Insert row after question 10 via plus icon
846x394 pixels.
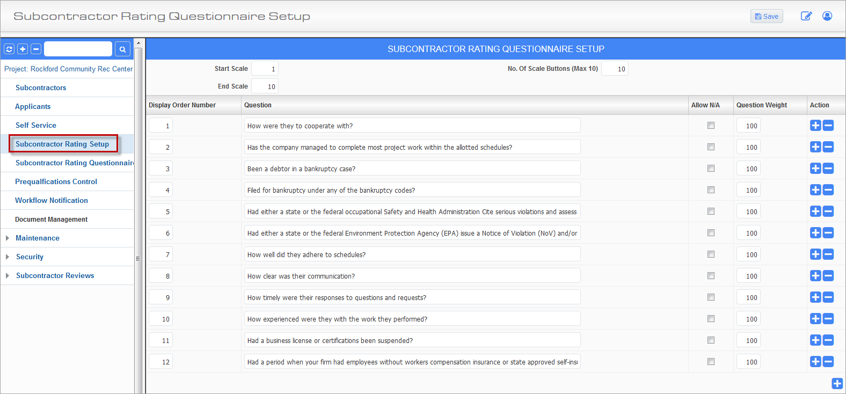(x=815, y=319)
